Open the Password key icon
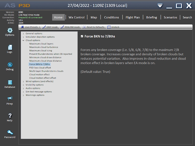The width and height of the screenshot is (195, 146). point(10,133)
